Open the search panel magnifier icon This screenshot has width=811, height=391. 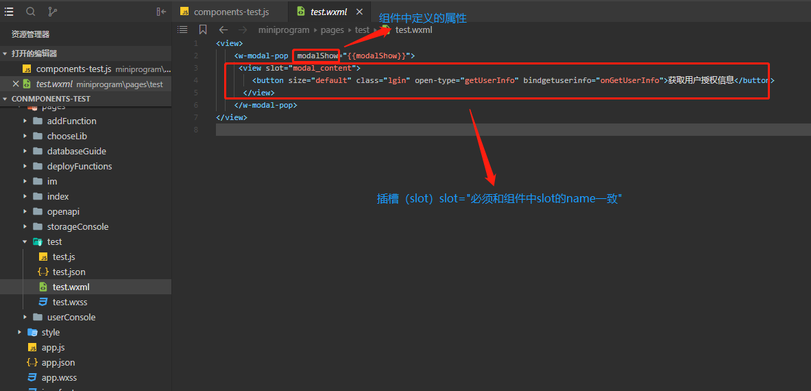coord(31,12)
